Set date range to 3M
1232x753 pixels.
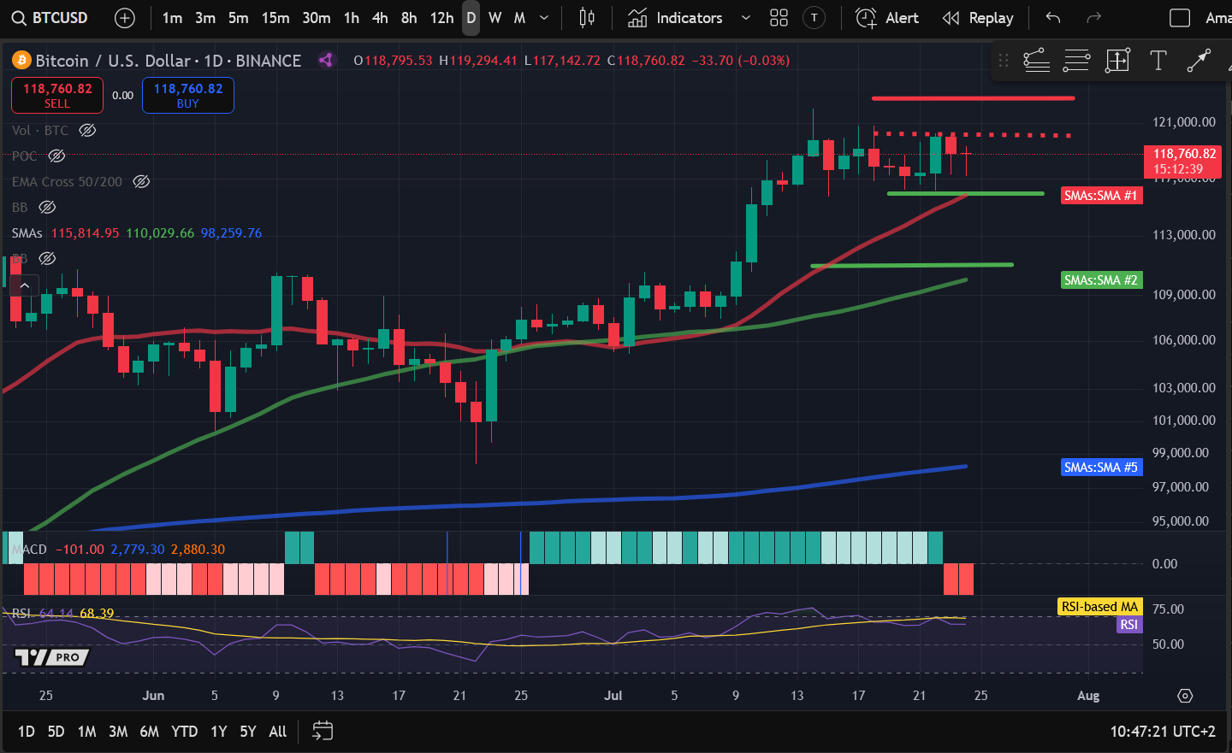(118, 732)
